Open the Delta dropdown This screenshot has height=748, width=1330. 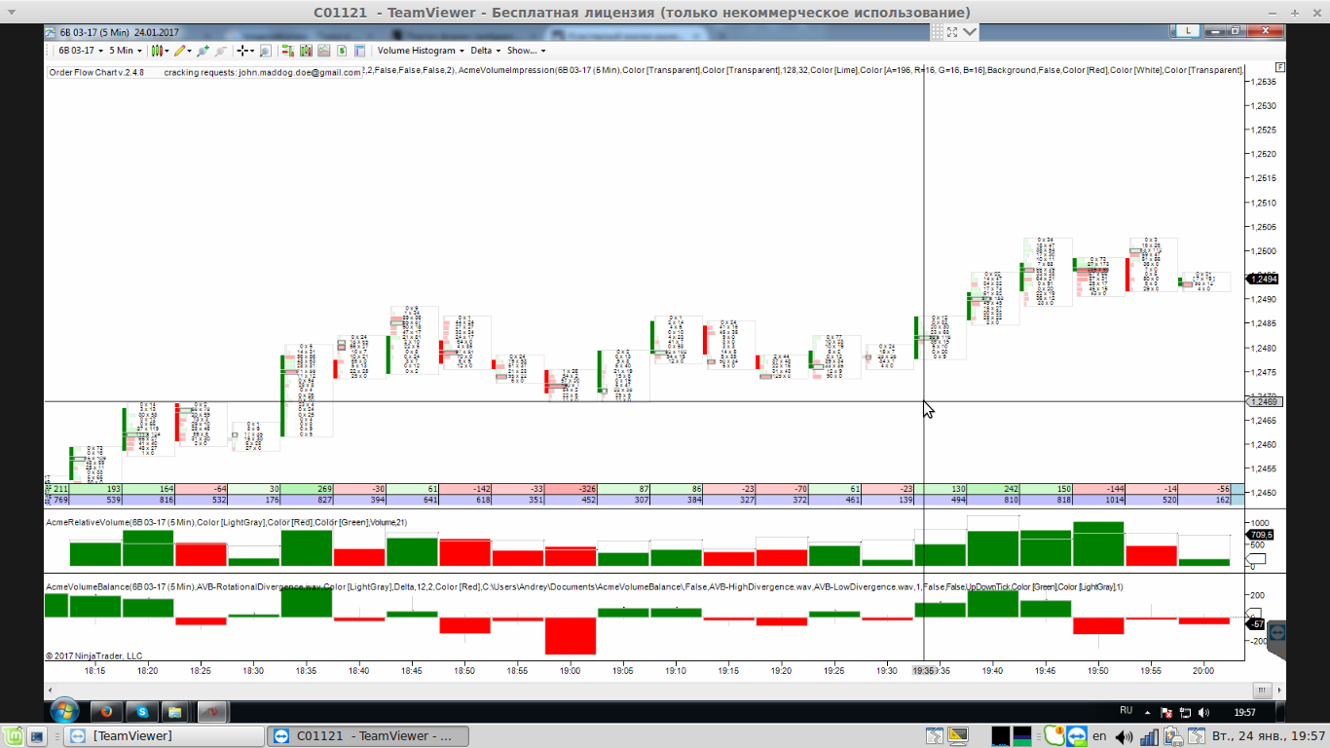[x=485, y=51]
